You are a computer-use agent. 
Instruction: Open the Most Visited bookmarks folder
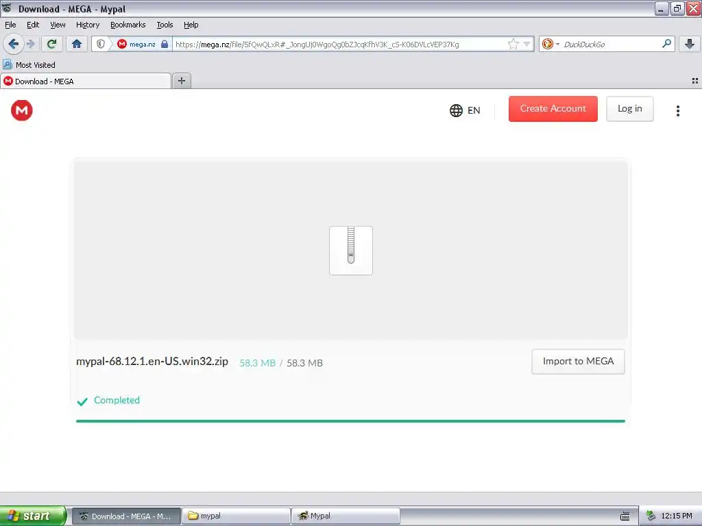tap(29, 65)
